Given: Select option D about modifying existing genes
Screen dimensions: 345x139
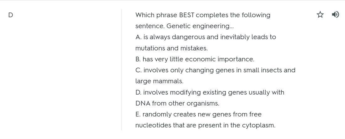Looking at the screenshot, I should (x=210, y=92).
